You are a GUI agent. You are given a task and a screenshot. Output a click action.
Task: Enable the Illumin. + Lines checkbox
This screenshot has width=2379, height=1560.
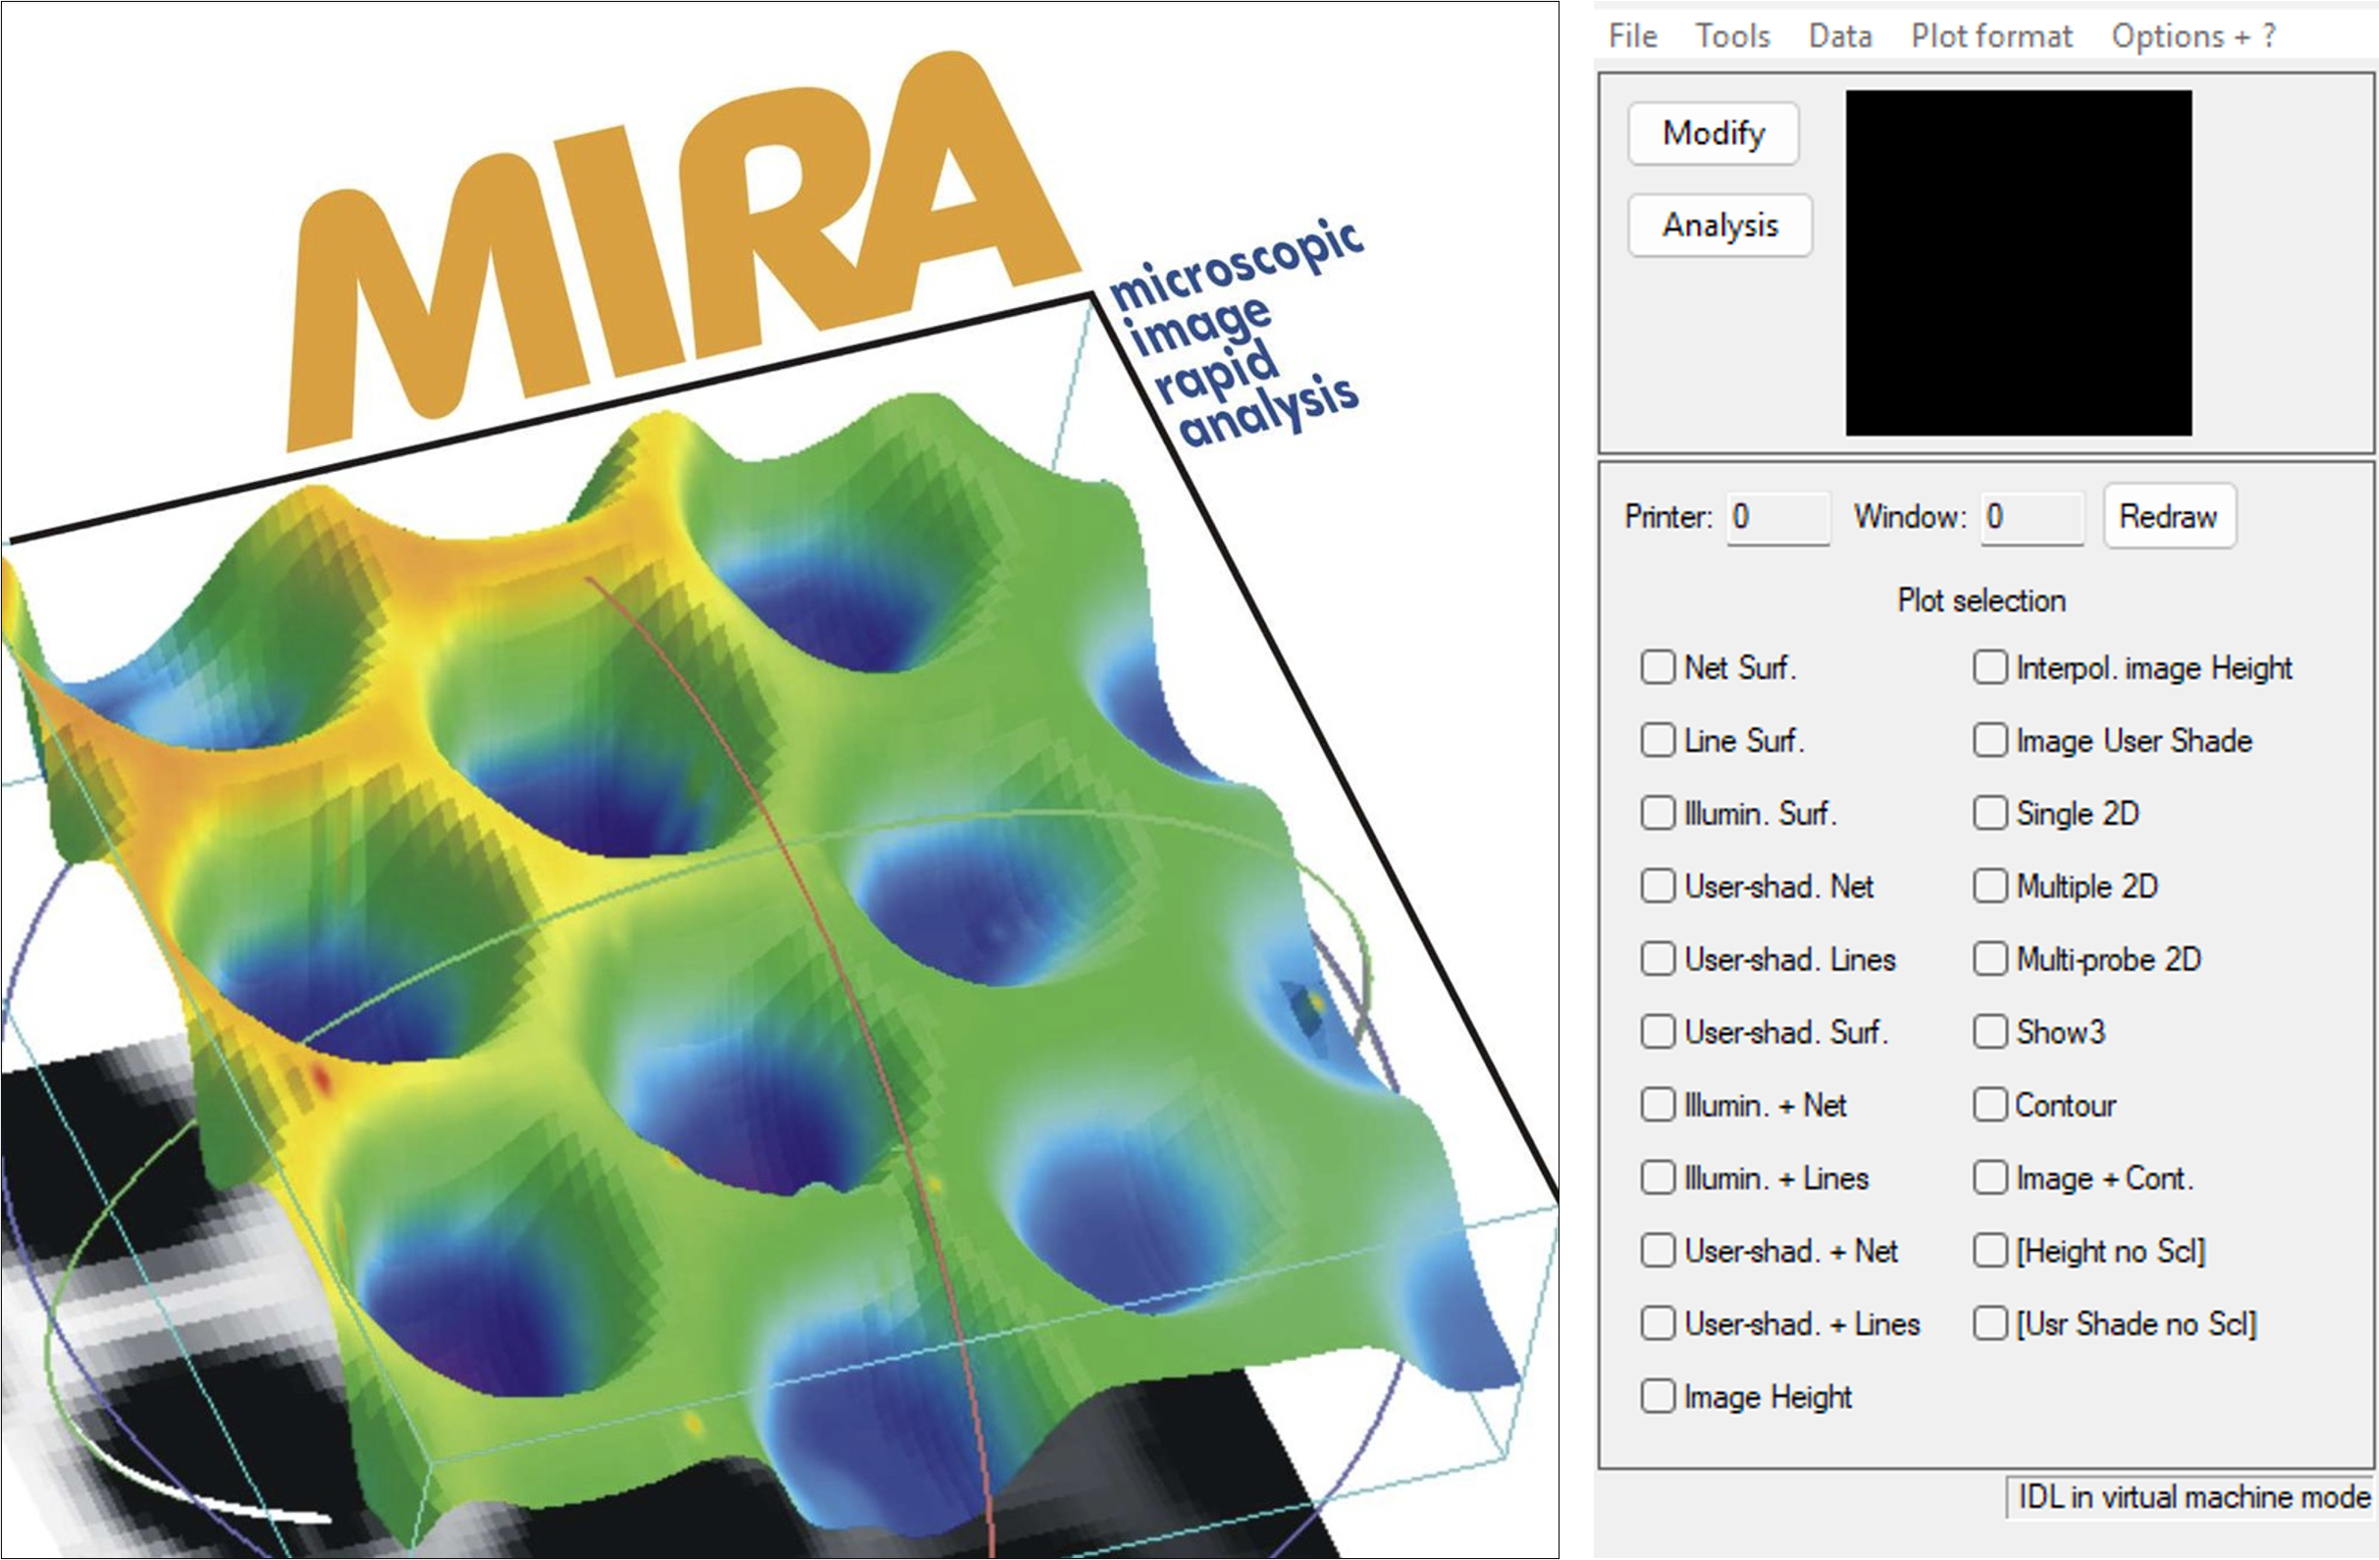click(1658, 1178)
